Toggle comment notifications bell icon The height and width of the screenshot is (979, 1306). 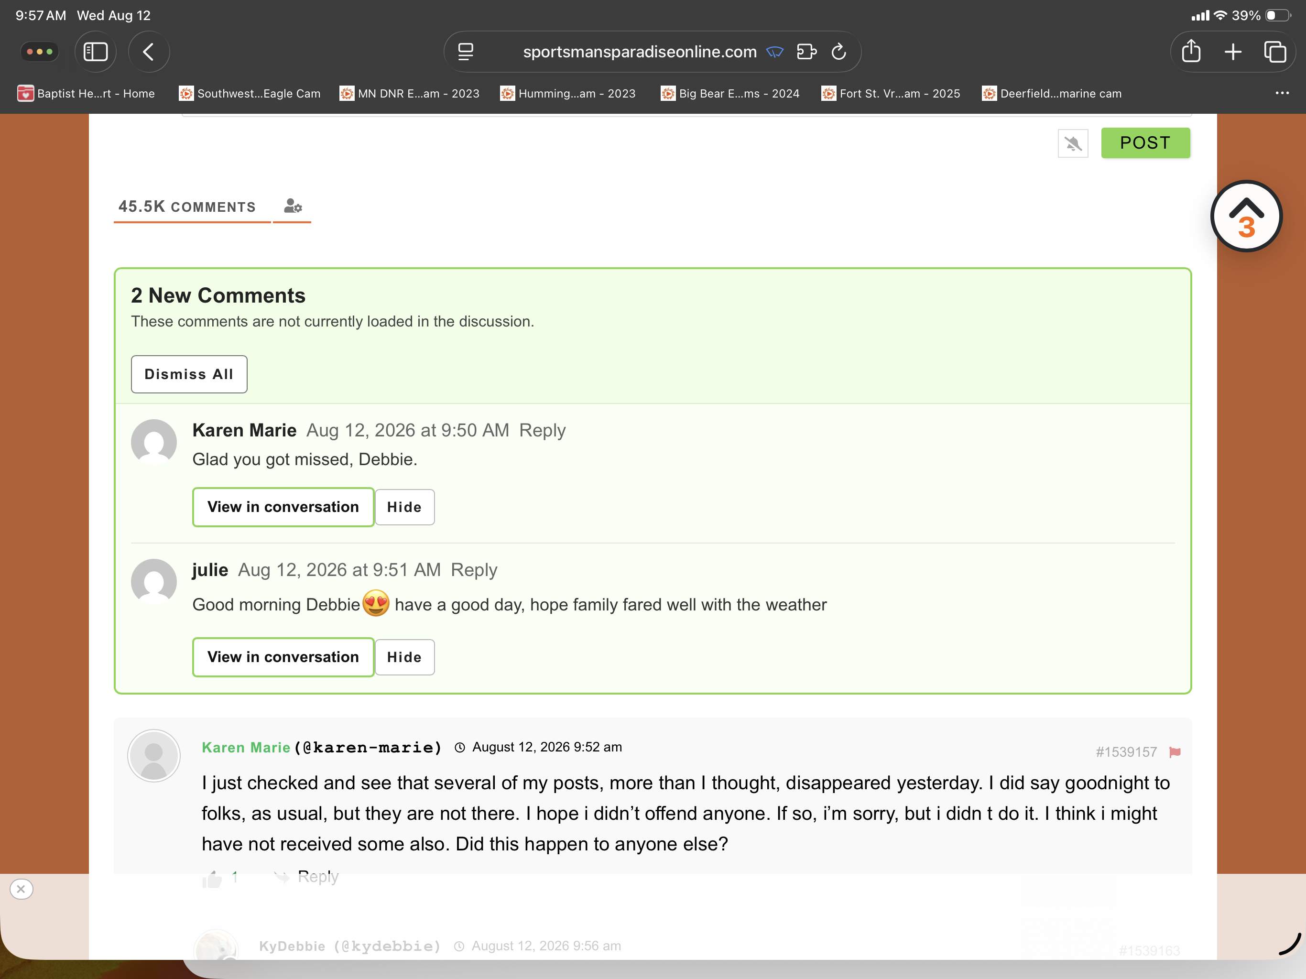pos(1073,143)
